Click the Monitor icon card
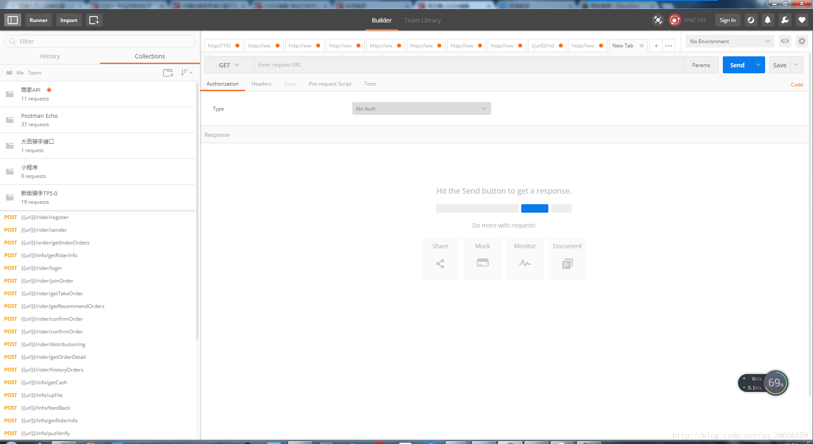Image resolution: width=813 pixels, height=444 pixels. point(525,258)
